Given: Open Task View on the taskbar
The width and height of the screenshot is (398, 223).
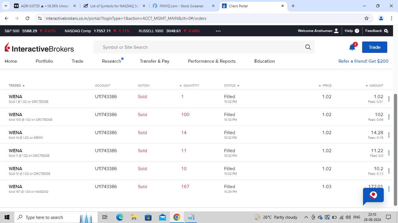Looking at the screenshot, I should [x=105, y=217].
